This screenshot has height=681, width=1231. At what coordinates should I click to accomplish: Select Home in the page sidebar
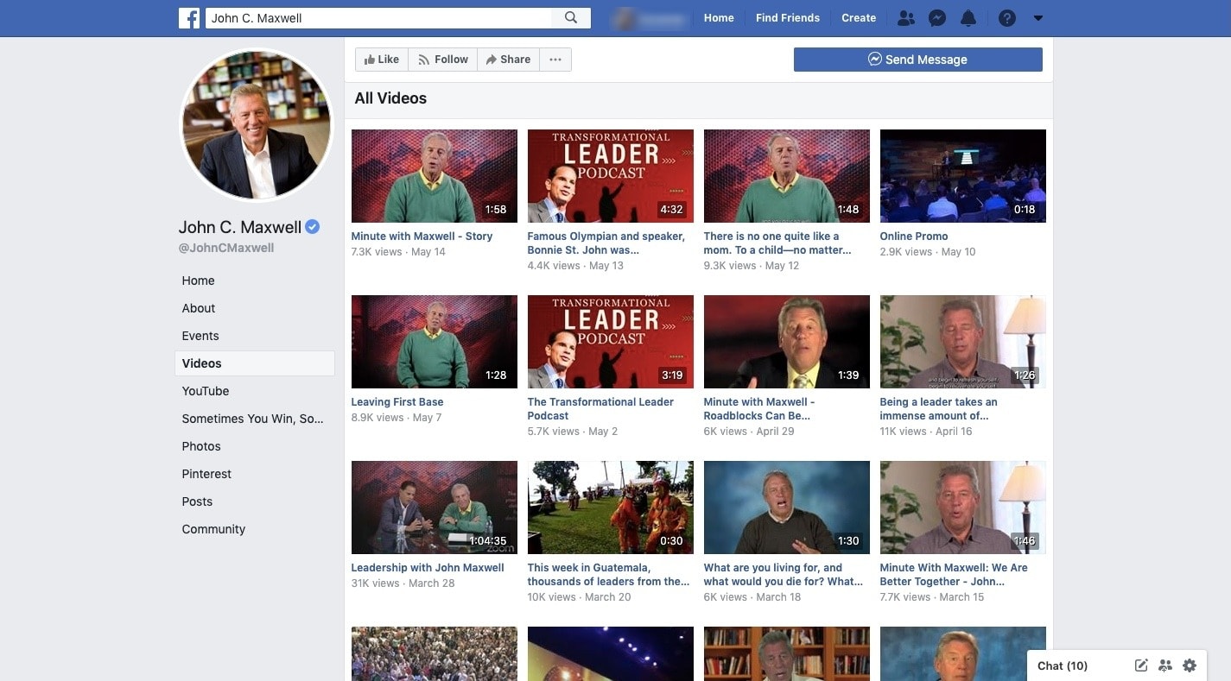click(x=198, y=281)
